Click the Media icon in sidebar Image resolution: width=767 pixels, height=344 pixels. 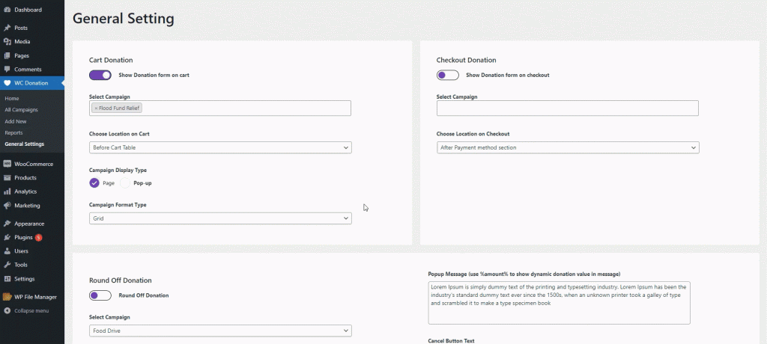coord(7,42)
